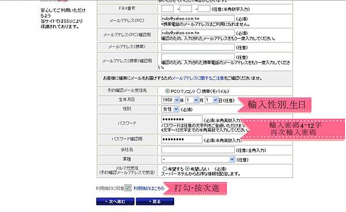Viewport: 346px width, 212px height.
Task: Focus the メールアドレス(PC)確認用 field
Action: pos(198,33)
